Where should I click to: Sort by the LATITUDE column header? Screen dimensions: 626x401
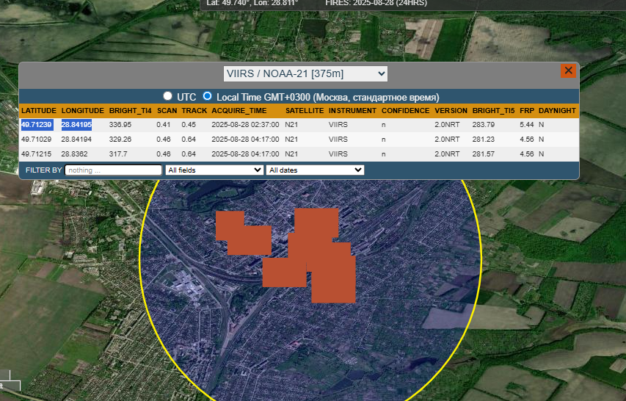click(x=39, y=111)
